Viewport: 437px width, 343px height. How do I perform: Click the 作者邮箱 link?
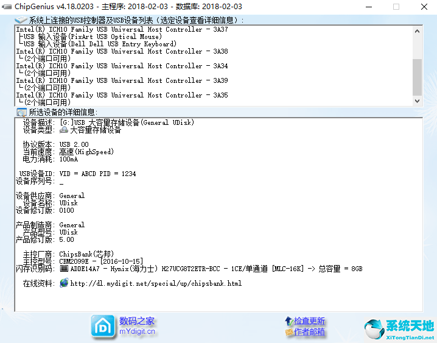(x=309, y=331)
